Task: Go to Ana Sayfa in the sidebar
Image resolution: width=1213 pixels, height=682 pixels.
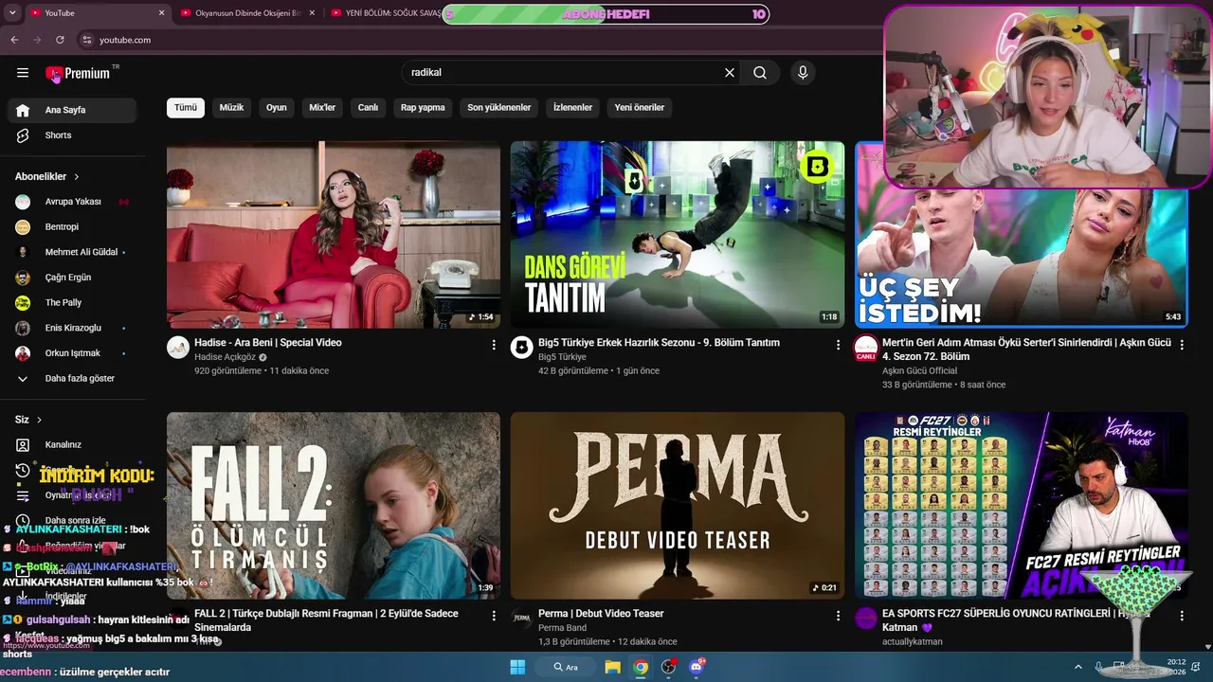Action: click(x=74, y=110)
